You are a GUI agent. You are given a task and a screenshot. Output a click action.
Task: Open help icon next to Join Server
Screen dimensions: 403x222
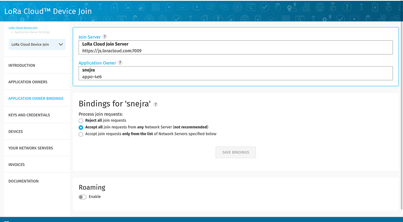coord(105,37)
